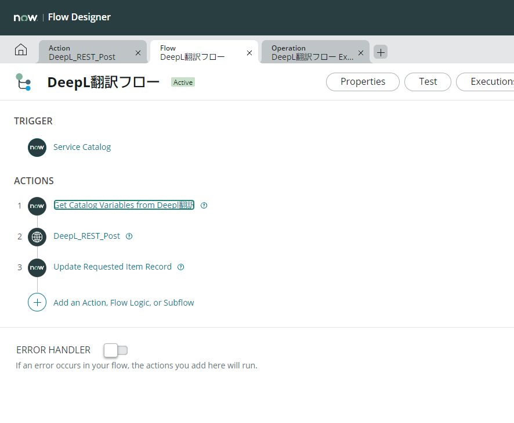The image size is (514, 423).
Task: Open a new tab with the plus icon
Action: click(381, 52)
